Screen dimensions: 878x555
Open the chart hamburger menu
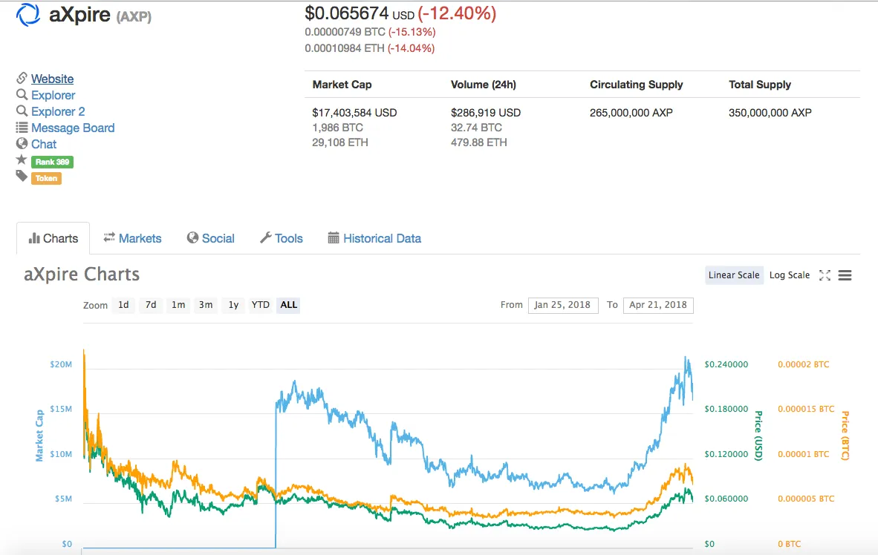[845, 275]
